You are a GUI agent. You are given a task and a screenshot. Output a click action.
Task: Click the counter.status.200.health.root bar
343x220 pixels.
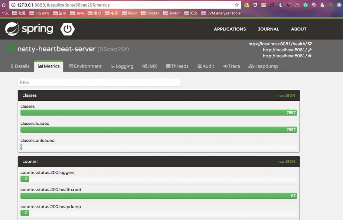point(158,196)
